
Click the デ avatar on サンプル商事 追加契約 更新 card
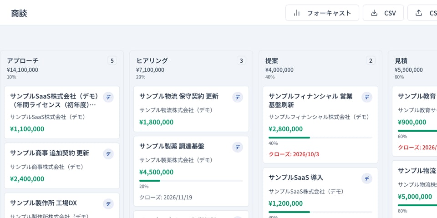(108, 154)
